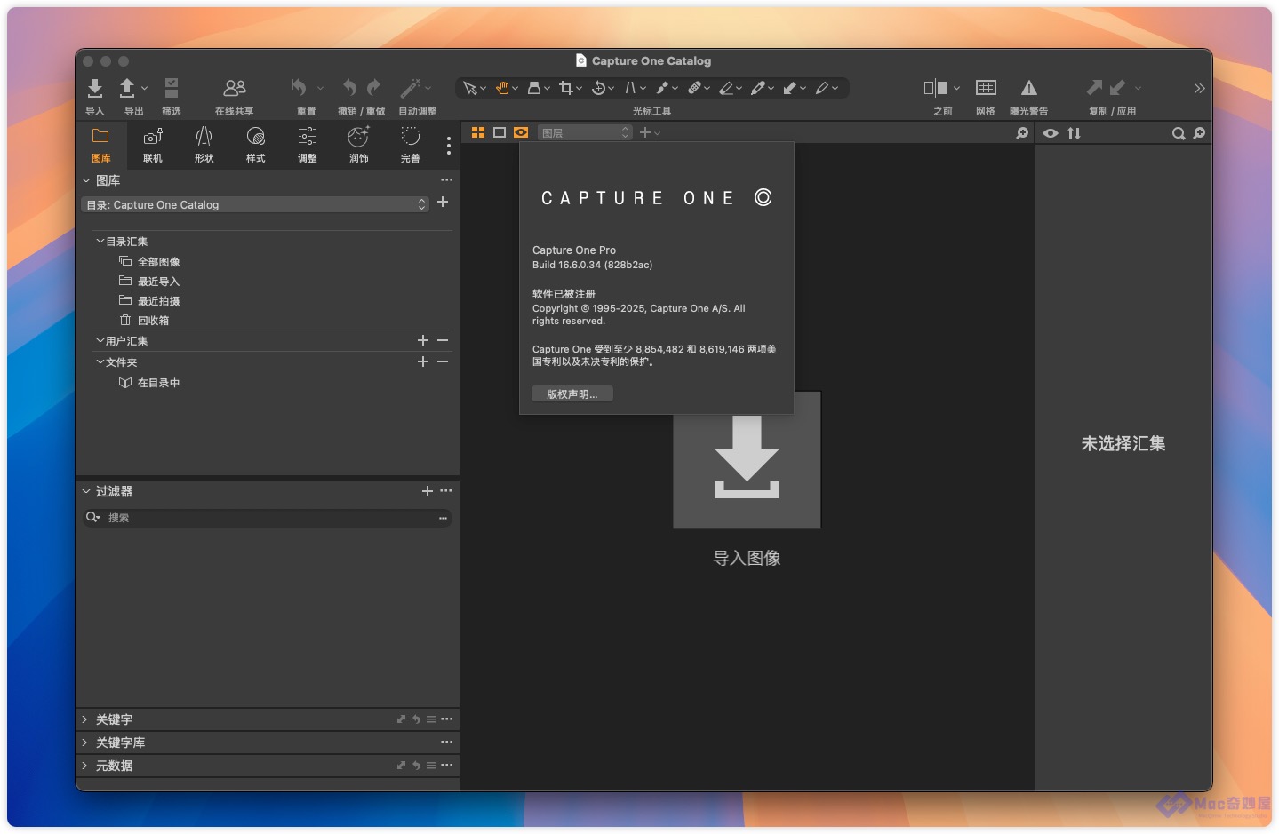Select the color picker eyedropper tool
Screen dimensions: 1279x834
[x=758, y=88]
